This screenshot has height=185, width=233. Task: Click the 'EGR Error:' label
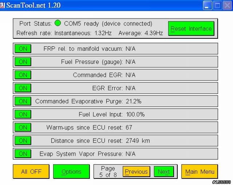(x=108, y=88)
